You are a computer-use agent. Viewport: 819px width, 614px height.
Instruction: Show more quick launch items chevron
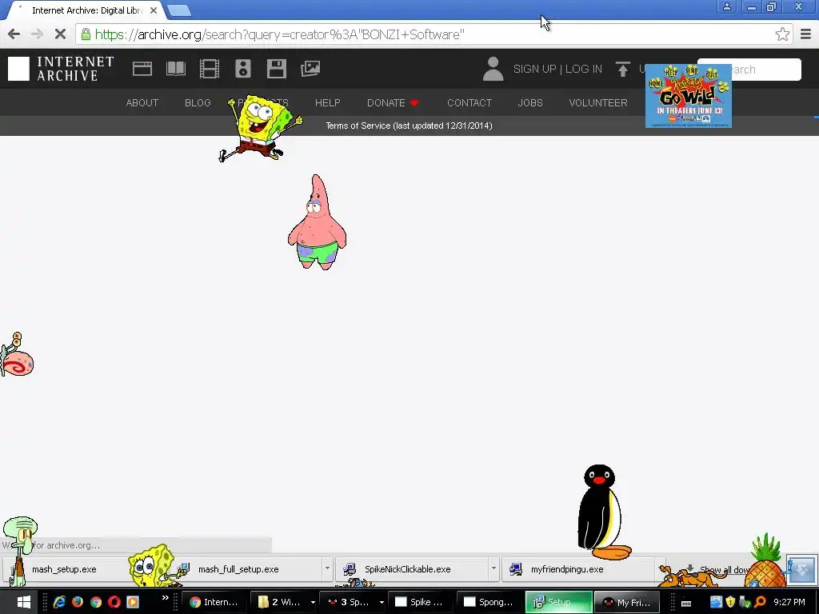[x=165, y=598]
